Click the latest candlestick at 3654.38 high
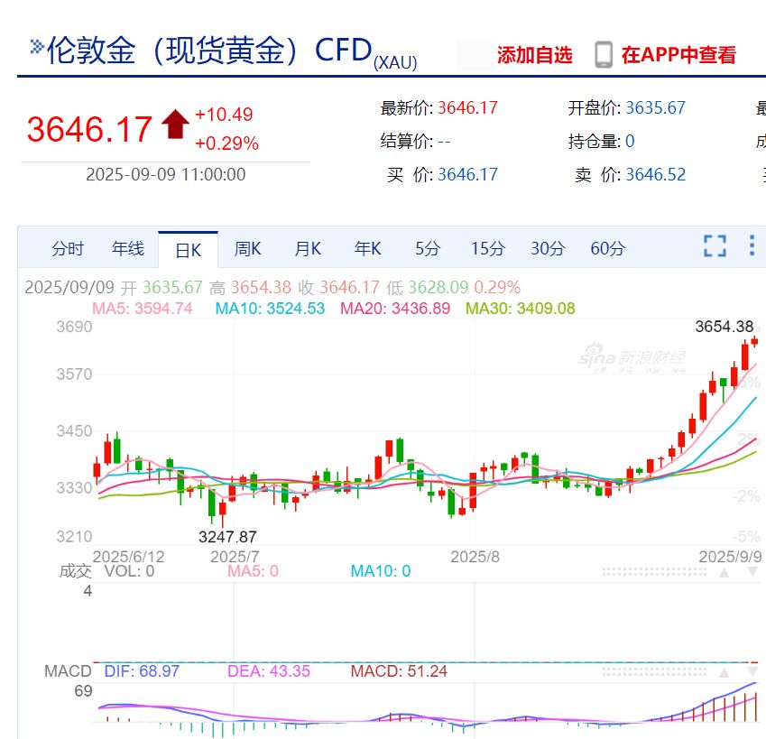766x739 pixels. tap(754, 341)
